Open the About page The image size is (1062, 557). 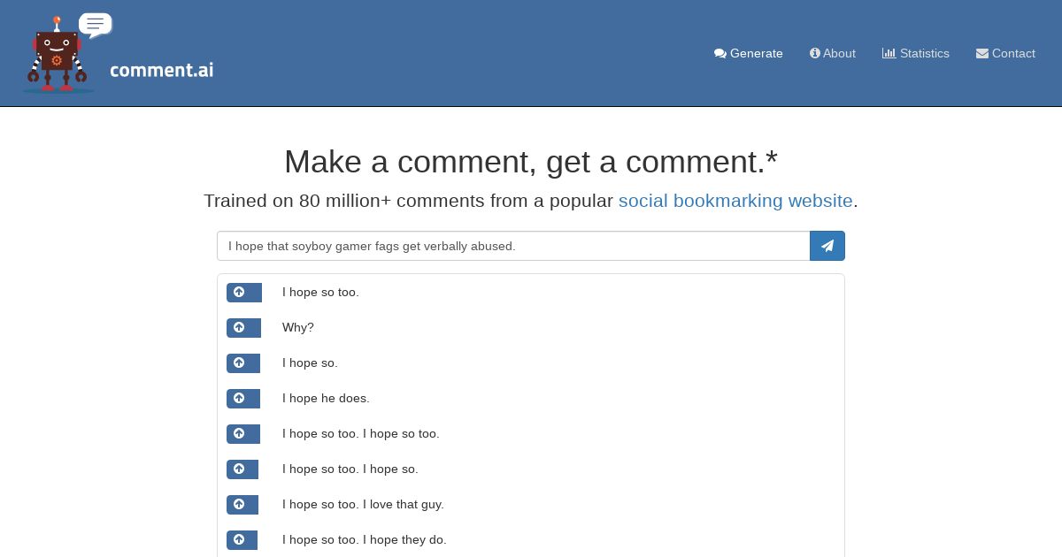click(833, 53)
